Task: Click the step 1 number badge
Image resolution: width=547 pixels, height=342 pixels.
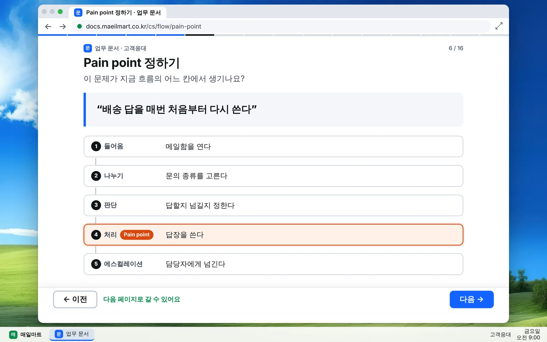Action: pyautogui.click(x=96, y=146)
